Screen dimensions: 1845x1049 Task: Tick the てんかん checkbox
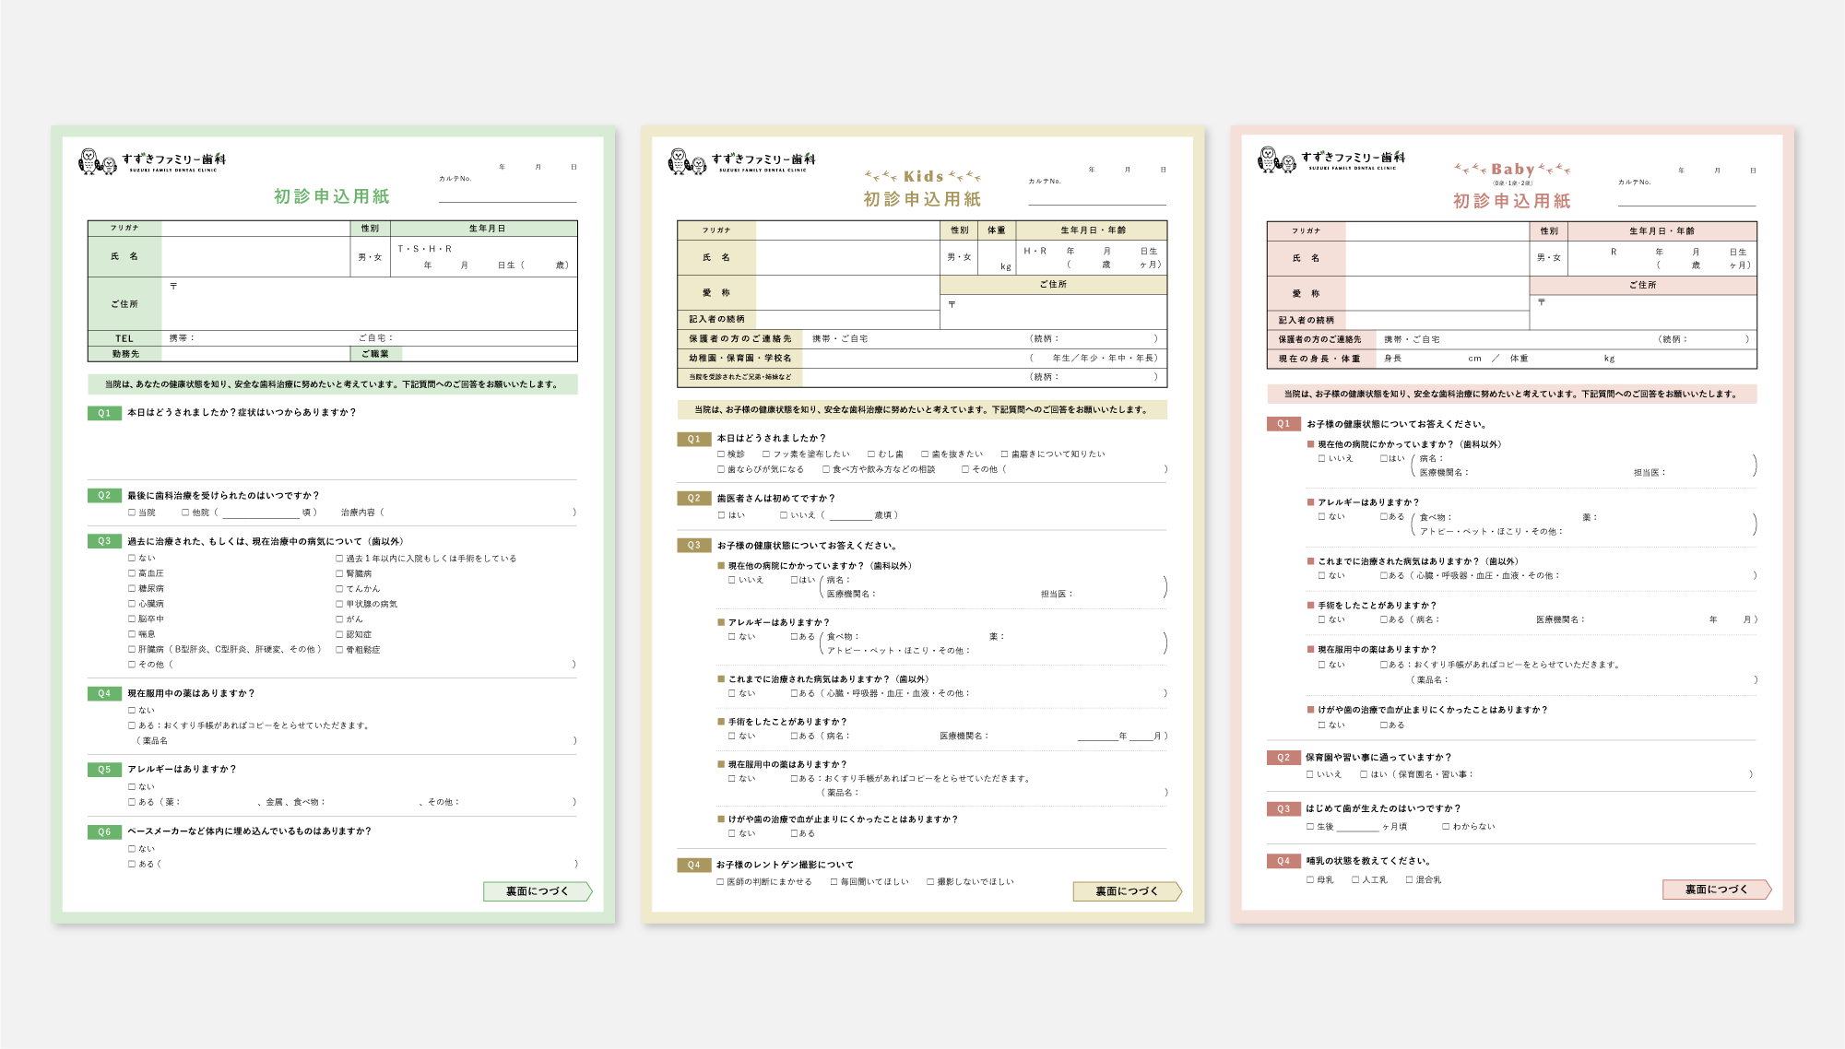pos(339,588)
